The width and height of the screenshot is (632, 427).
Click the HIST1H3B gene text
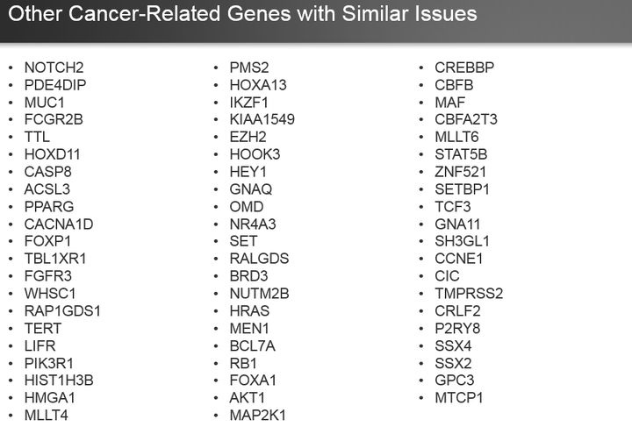(59, 381)
